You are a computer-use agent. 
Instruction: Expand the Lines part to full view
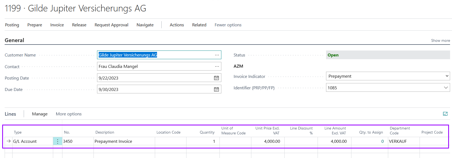(445, 114)
